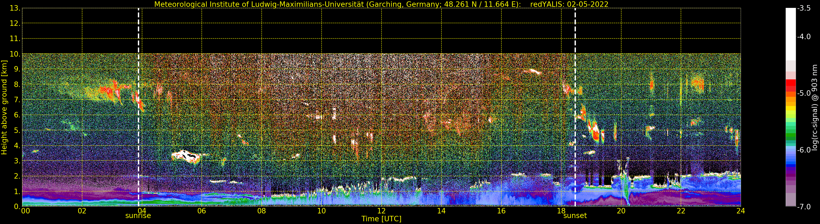Click the white dashed sunset line
820x224 pixels.
coord(575,107)
